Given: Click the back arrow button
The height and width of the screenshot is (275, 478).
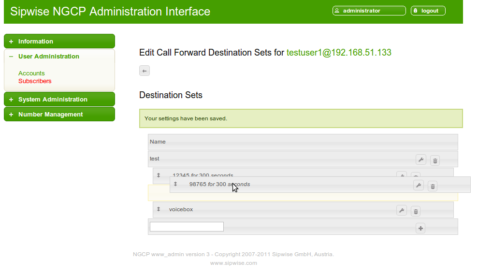Looking at the screenshot, I should click(x=145, y=71).
